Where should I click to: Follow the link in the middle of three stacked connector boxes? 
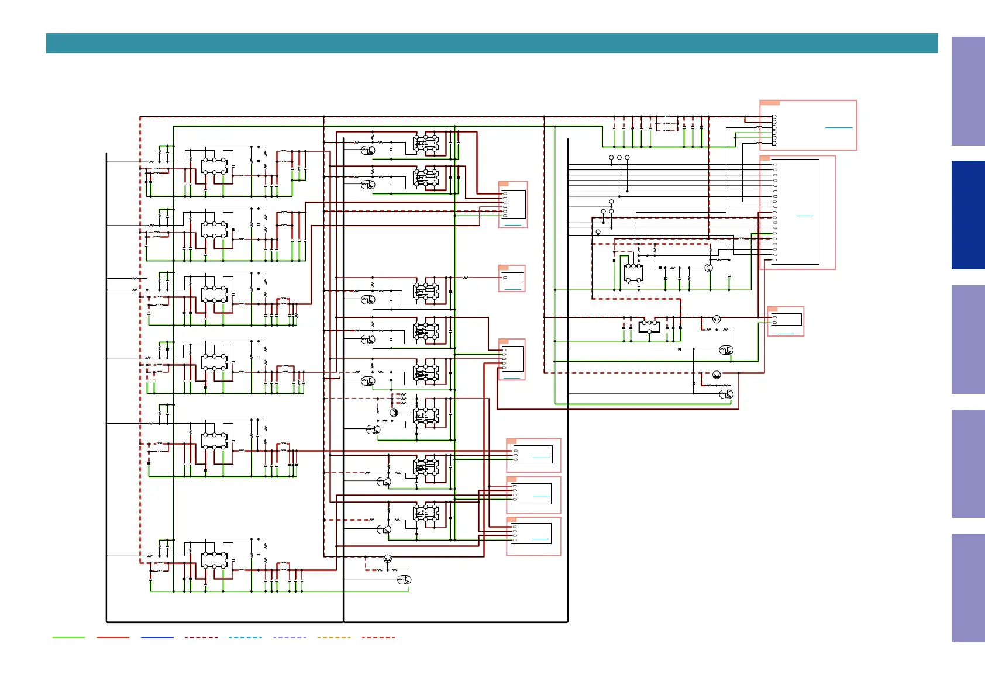[x=542, y=496]
